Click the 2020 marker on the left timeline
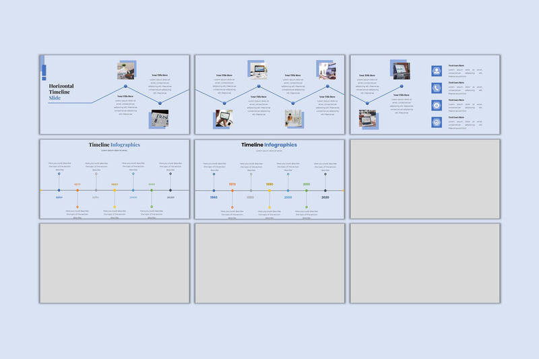The width and height of the screenshot is (539, 359). [170, 191]
